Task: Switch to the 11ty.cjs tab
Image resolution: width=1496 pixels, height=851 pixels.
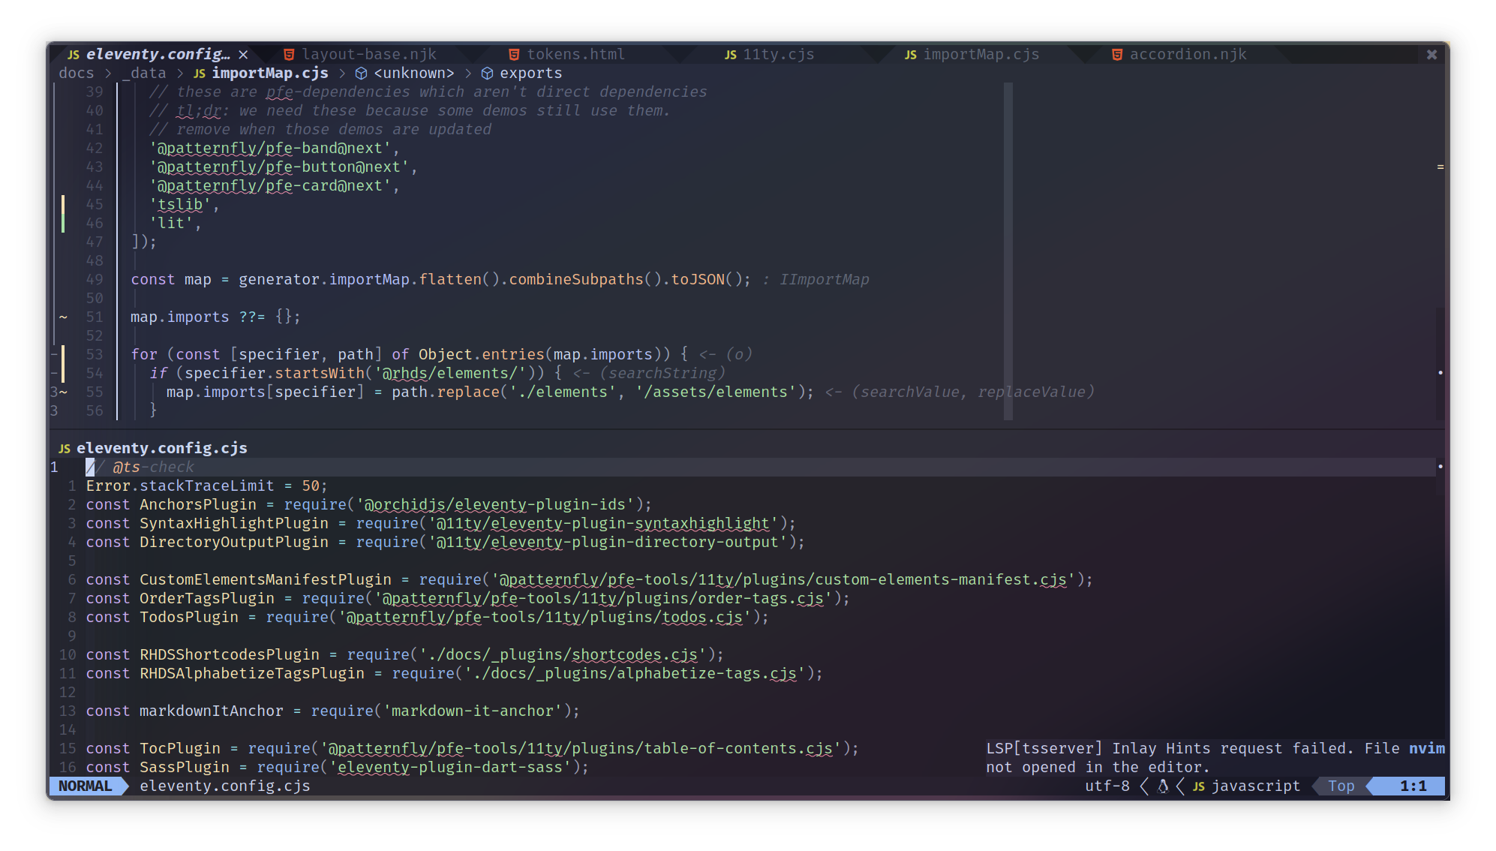Action: [777, 54]
